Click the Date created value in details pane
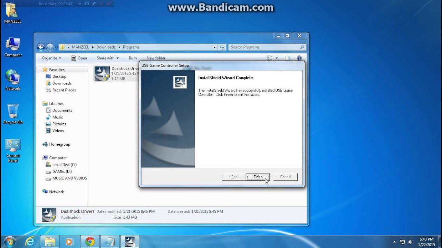This screenshot has width=442, height=248. click(x=207, y=211)
